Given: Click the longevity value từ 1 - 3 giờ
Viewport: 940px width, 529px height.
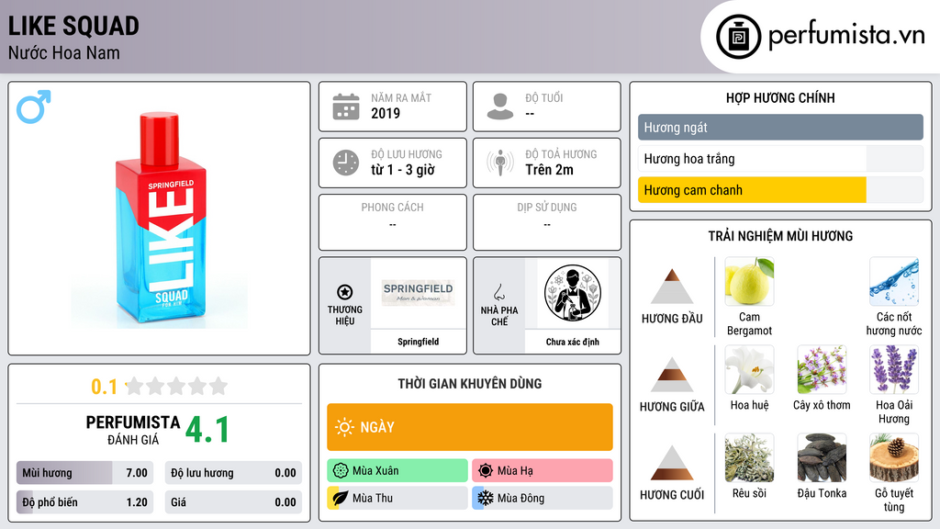Looking at the screenshot, I should tap(403, 170).
